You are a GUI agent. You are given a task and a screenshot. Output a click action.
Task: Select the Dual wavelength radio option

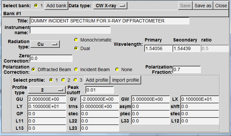[76, 48]
